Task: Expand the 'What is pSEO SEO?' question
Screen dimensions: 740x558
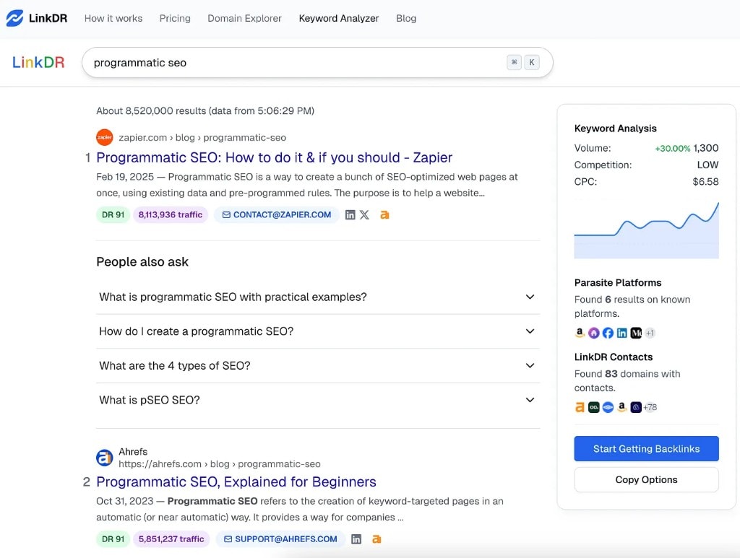Action: [530, 399]
